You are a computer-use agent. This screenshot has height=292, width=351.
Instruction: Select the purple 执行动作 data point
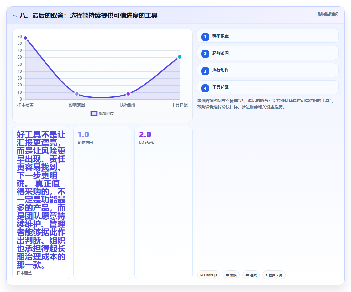(x=128, y=94)
